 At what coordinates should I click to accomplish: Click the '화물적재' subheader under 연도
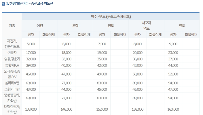tap(191, 35)
